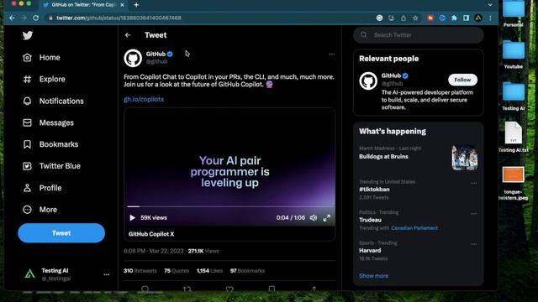
Task: Click the reply icon below tweet
Action: (x=145, y=289)
